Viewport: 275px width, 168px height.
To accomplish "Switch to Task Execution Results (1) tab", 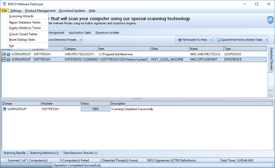I will pyautogui.click(x=80, y=153).
